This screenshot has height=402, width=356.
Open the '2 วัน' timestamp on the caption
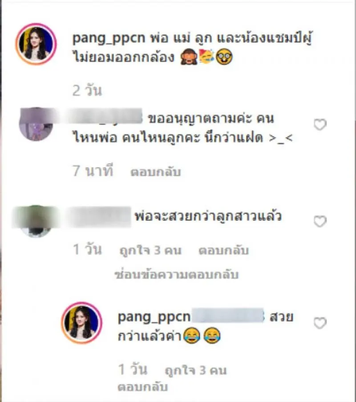click(87, 90)
